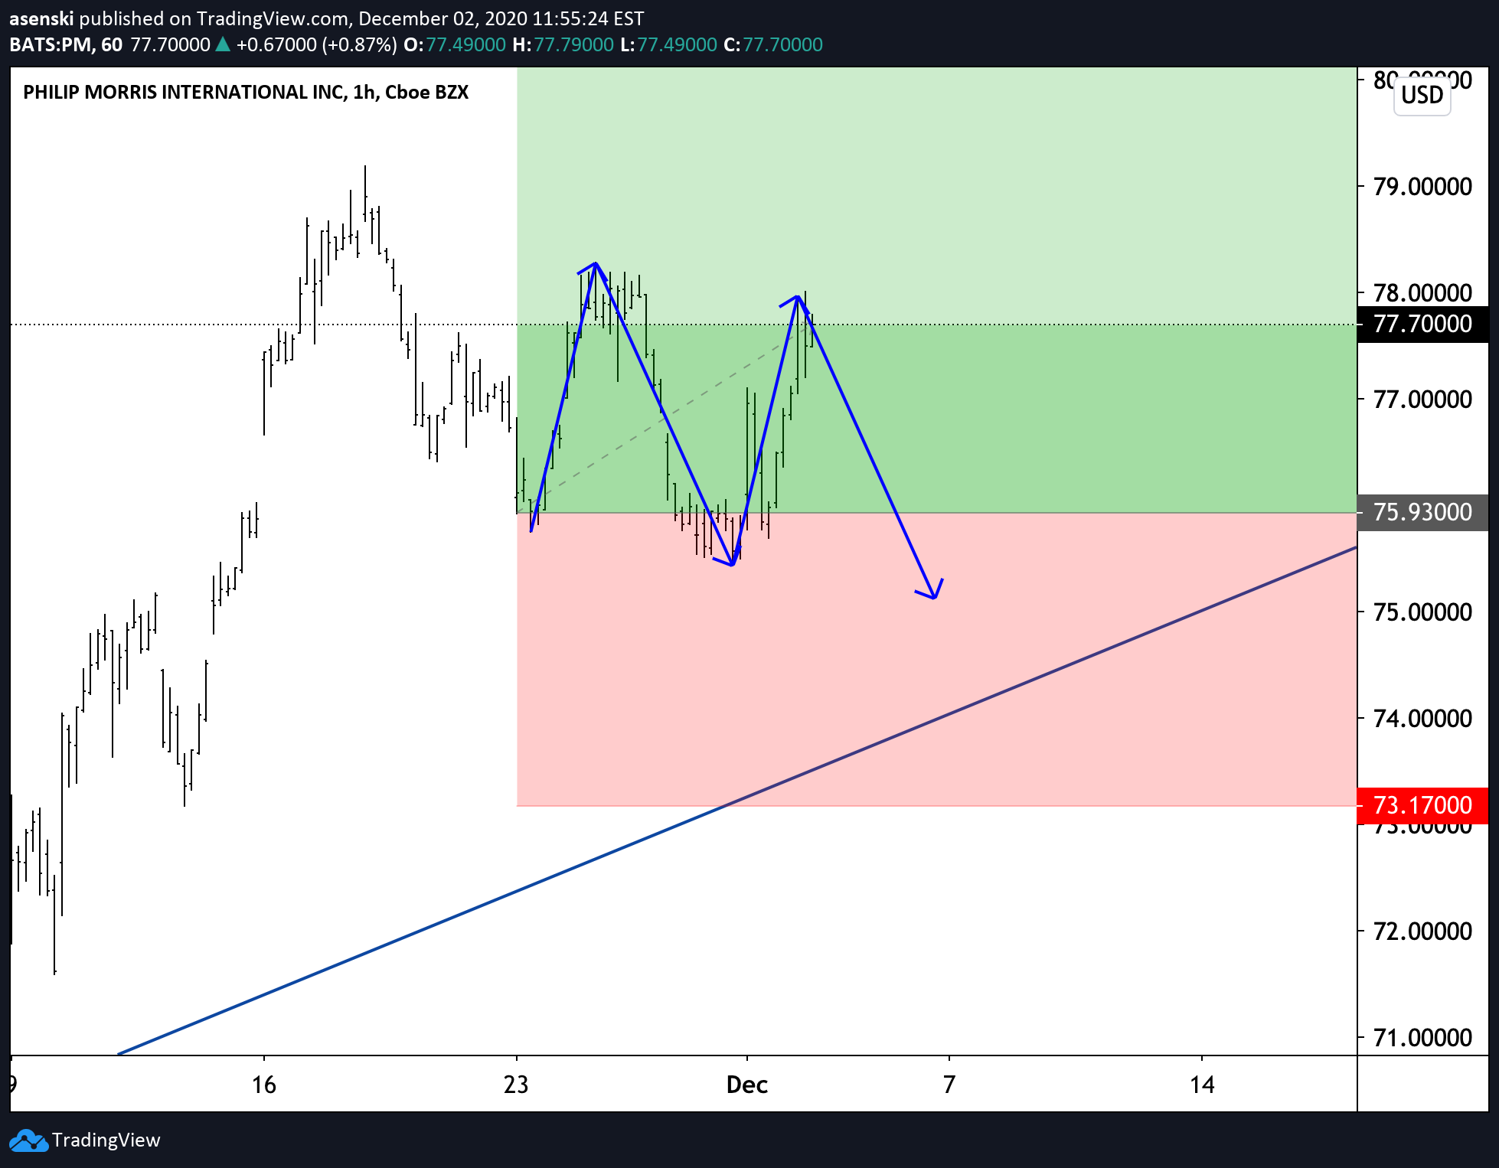Click the TradingView footer text link

[106, 1140]
